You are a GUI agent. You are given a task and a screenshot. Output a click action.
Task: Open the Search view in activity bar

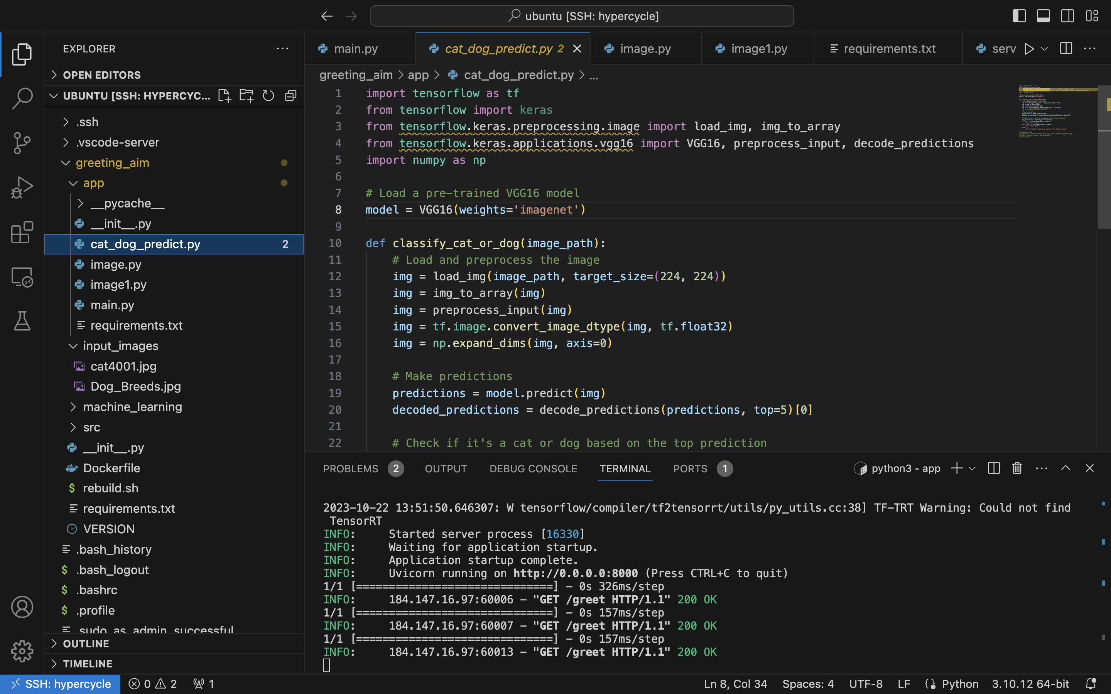click(x=22, y=98)
